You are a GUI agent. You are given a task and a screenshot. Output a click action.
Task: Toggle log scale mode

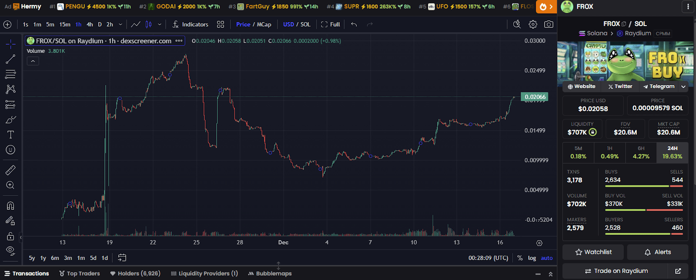pos(532,258)
